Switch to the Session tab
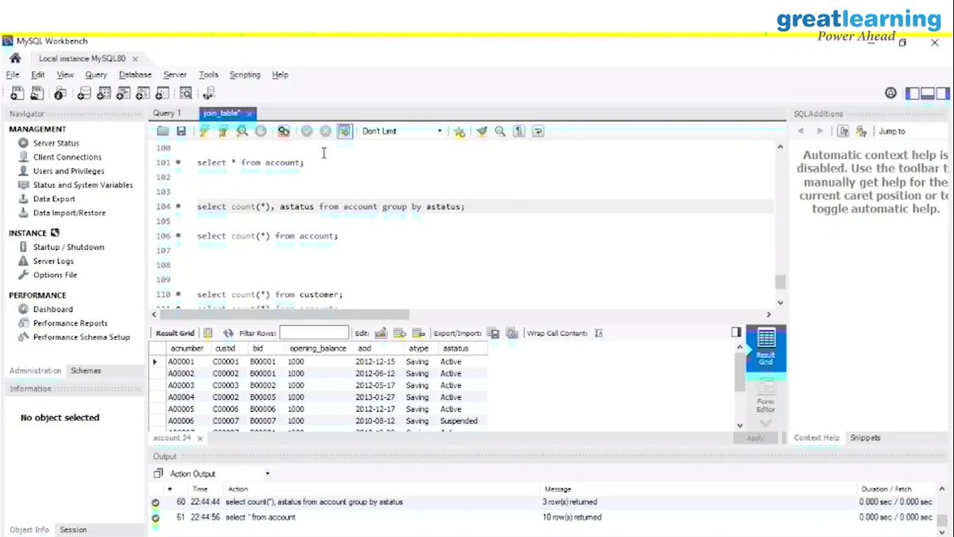The height and width of the screenshot is (537, 954). [x=73, y=530]
